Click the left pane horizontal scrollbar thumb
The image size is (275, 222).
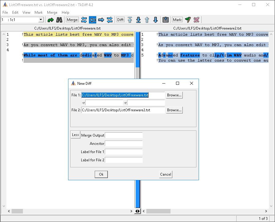pos(17,211)
